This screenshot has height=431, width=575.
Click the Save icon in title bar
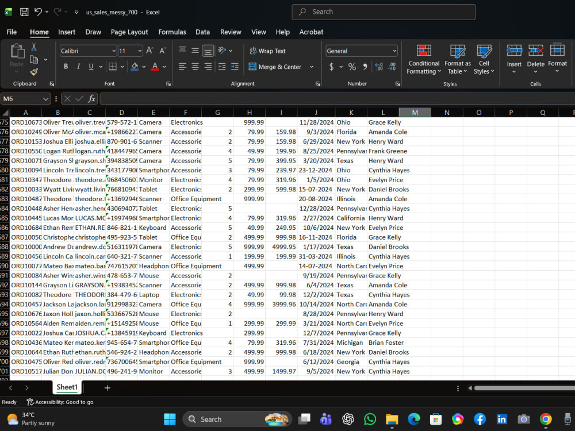[24, 12]
